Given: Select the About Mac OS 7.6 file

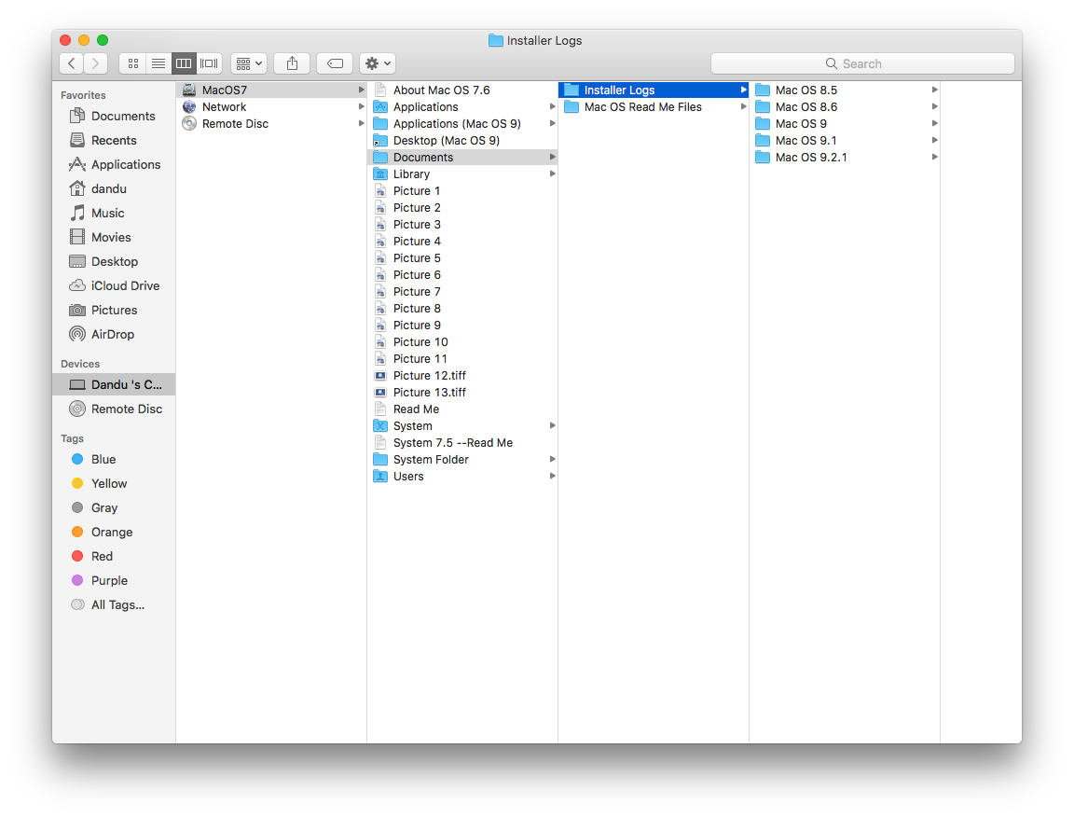Looking at the screenshot, I should click(x=462, y=90).
